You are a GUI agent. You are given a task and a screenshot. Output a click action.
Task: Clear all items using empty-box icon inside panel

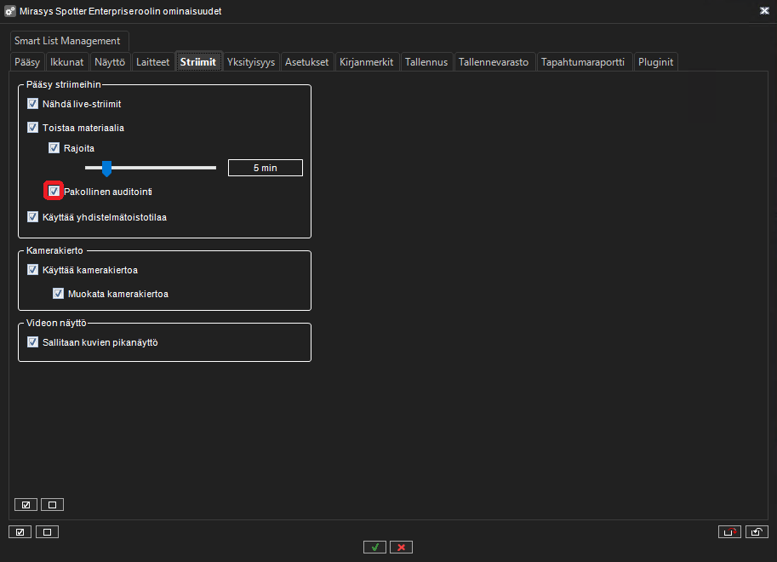pos(51,504)
